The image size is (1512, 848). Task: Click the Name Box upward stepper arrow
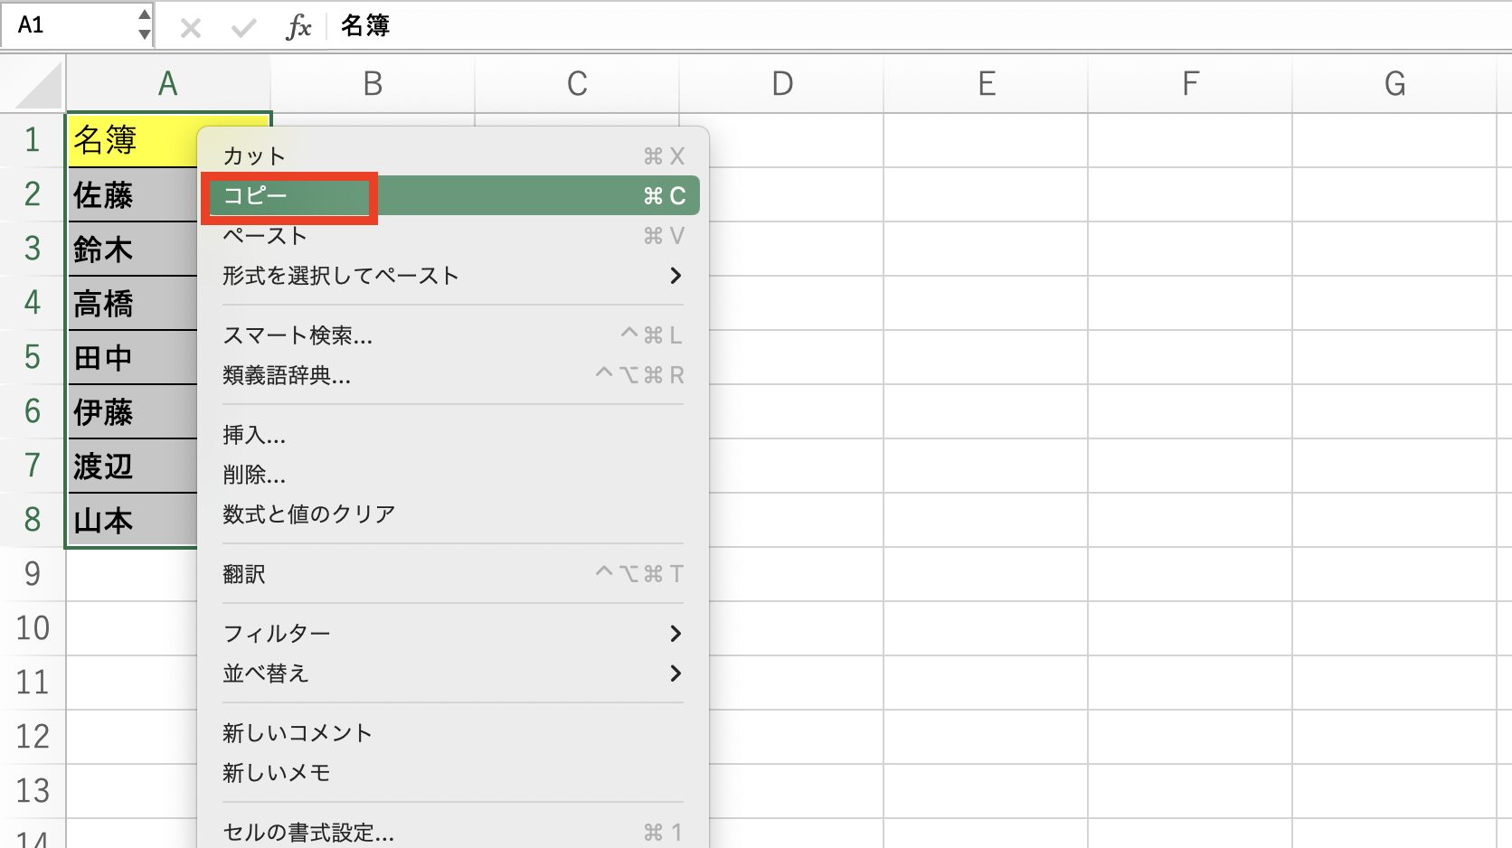(x=145, y=16)
